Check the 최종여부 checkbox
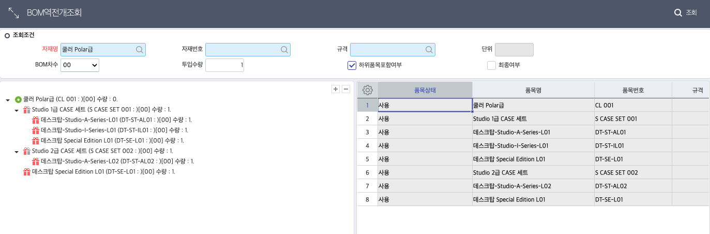Image resolution: width=710 pixels, height=234 pixels. [x=491, y=65]
